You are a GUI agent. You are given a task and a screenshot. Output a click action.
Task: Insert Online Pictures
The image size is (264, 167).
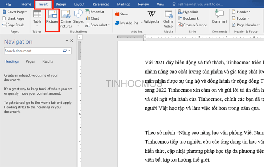tap(66, 18)
